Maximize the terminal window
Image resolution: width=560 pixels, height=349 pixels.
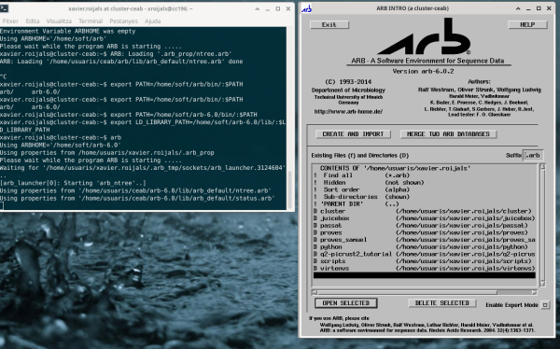click(278, 9)
